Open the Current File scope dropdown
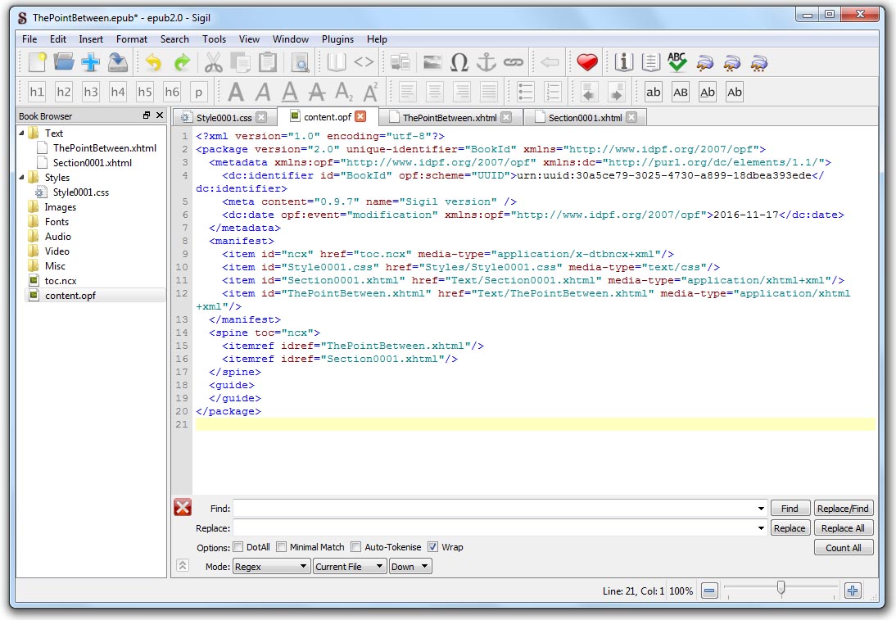The width and height of the screenshot is (896, 620). (349, 567)
